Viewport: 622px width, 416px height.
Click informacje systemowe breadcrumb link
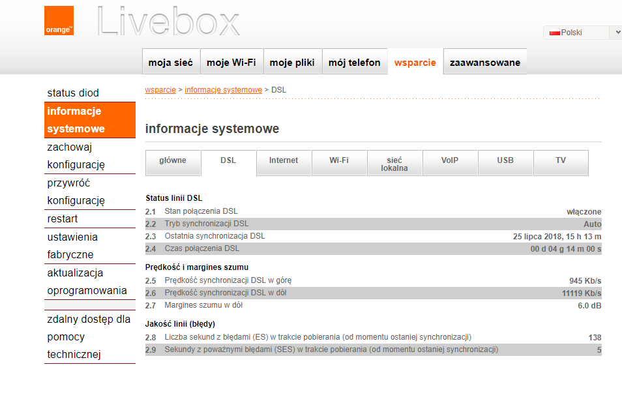(223, 90)
